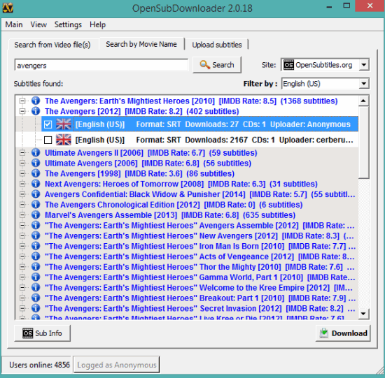Click info icon for The Avengers [1998]

tap(36, 173)
